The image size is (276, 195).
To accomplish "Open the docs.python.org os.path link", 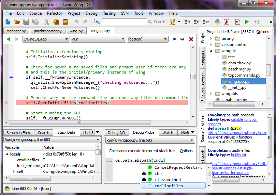I will tap(237, 133).
